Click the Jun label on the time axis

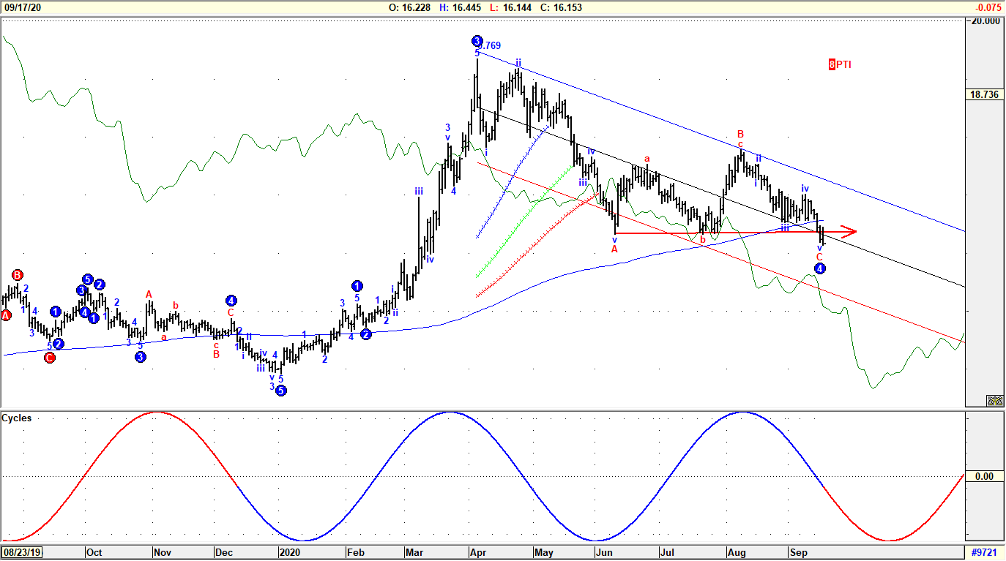[605, 552]
